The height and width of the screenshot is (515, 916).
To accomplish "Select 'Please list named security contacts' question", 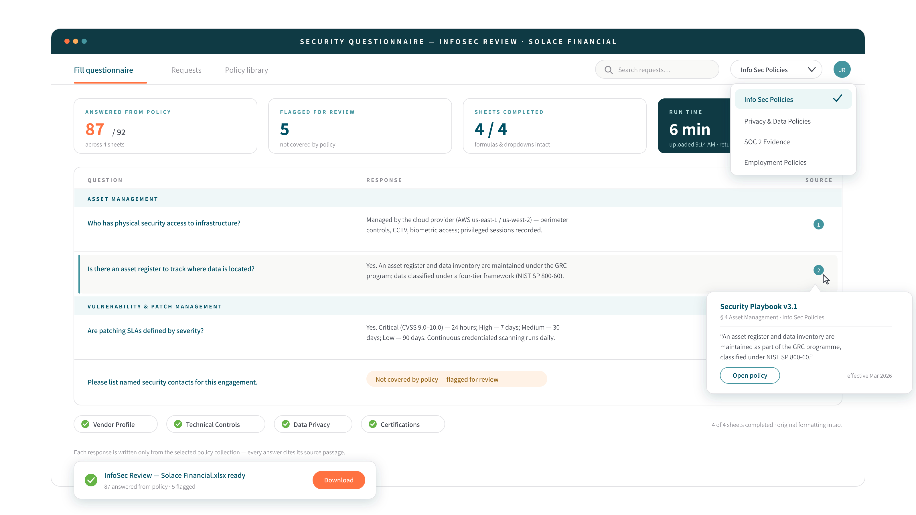I will tap(172, 382).
